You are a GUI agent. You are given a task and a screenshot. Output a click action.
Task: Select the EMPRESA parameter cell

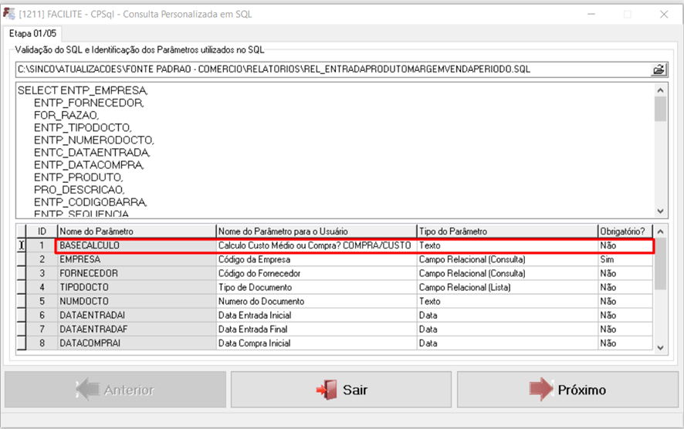click(x=137, y=259)
